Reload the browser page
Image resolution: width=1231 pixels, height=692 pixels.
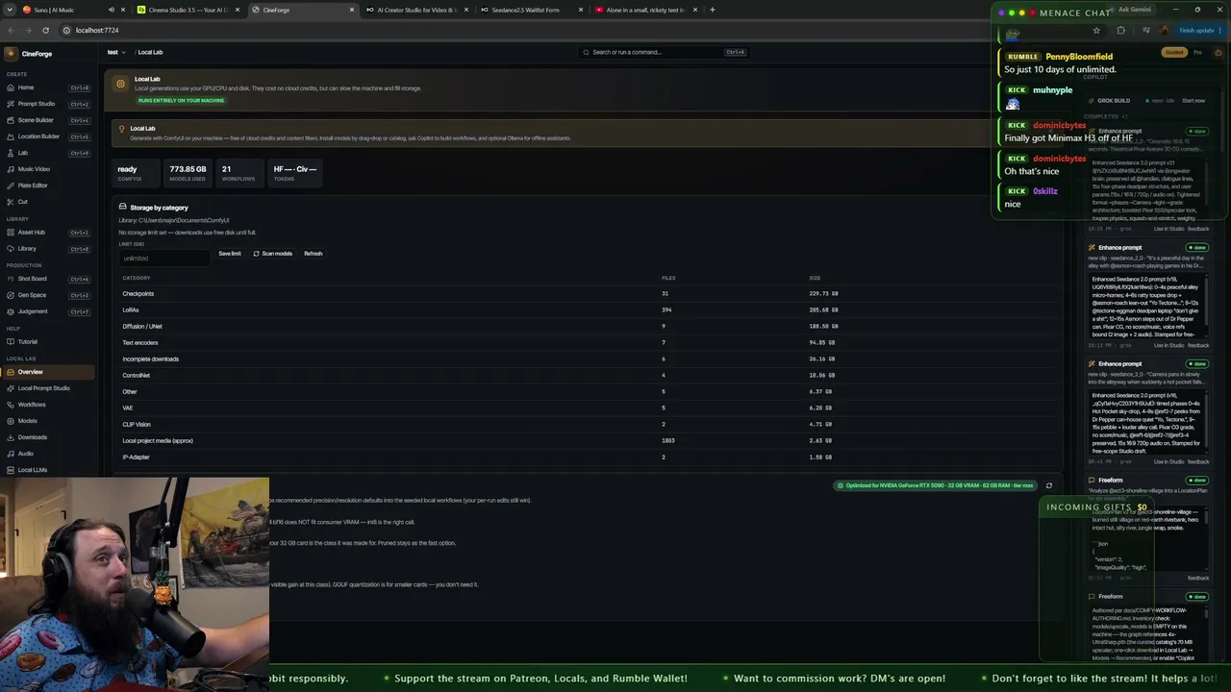45,30
